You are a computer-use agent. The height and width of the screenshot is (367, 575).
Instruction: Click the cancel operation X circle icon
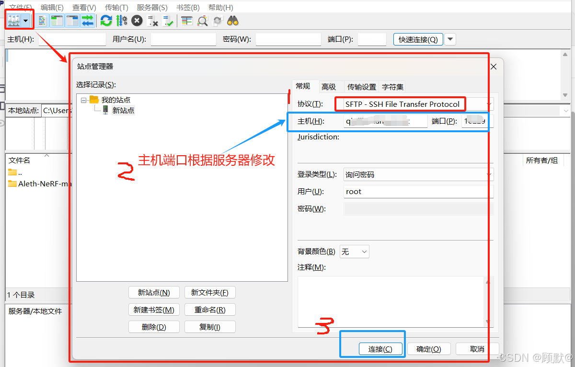click(x=137, y=21)
